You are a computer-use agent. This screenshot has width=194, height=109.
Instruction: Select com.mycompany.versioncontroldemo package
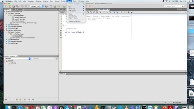[24, 38]
